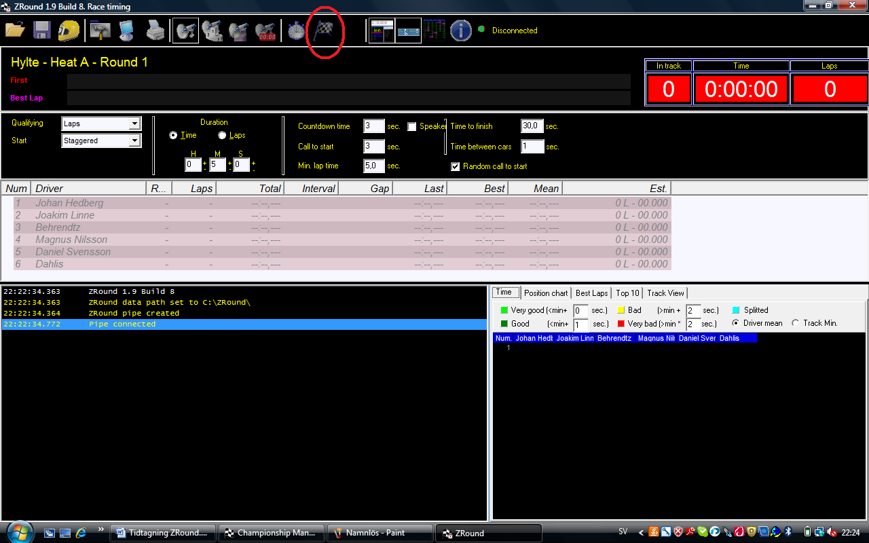Select the 'Pipe connected' log line
The height and width of the screenshot is (543, 869).
click(x=244, y=324)
